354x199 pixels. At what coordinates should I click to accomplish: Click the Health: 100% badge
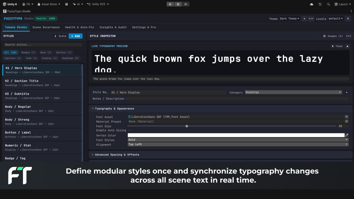point(46,19)
